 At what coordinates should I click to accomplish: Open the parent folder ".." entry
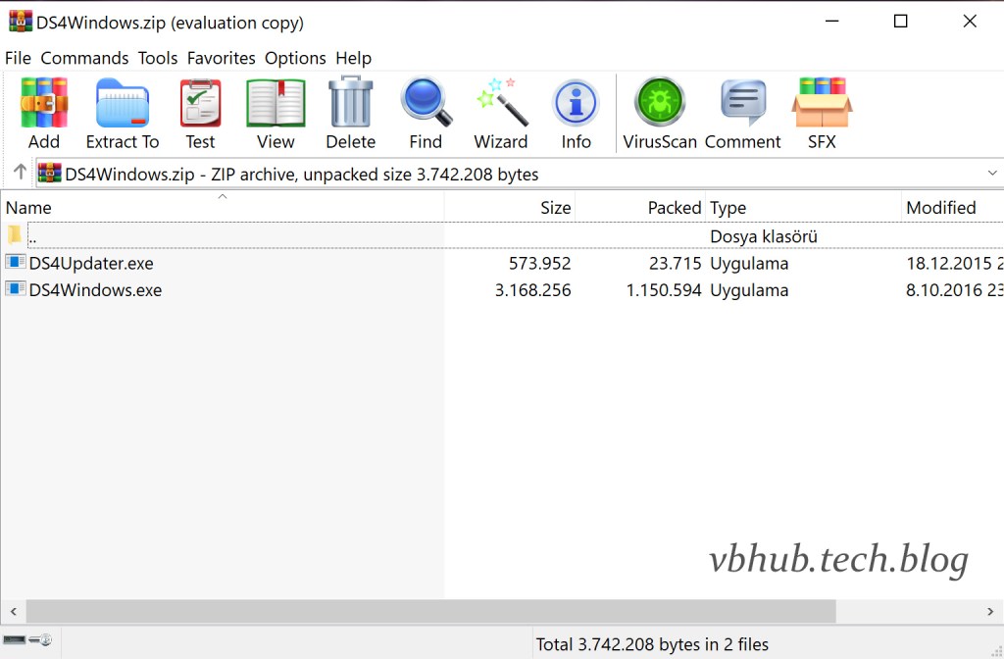(32, 237)
